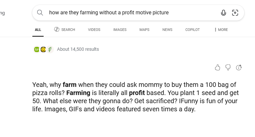Click the pizza rolls answer paragraph
Screen dimensions: 255x137
(134, 97)
